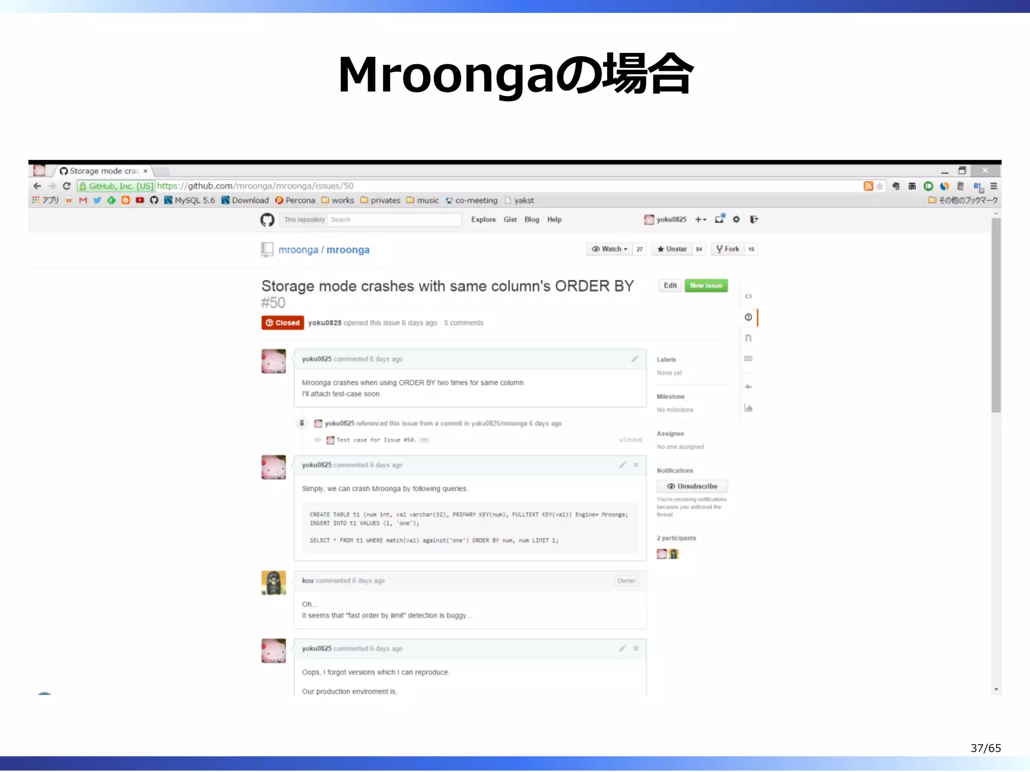Click the Unsubscribe button
This screenshot has width=1030, height=772.
[x=692, y=486]
